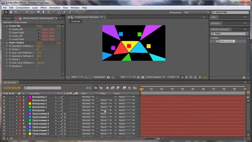Select the Clone Stamp tool
This screenshot has width=252, height=142.
(x=59, y=12)
